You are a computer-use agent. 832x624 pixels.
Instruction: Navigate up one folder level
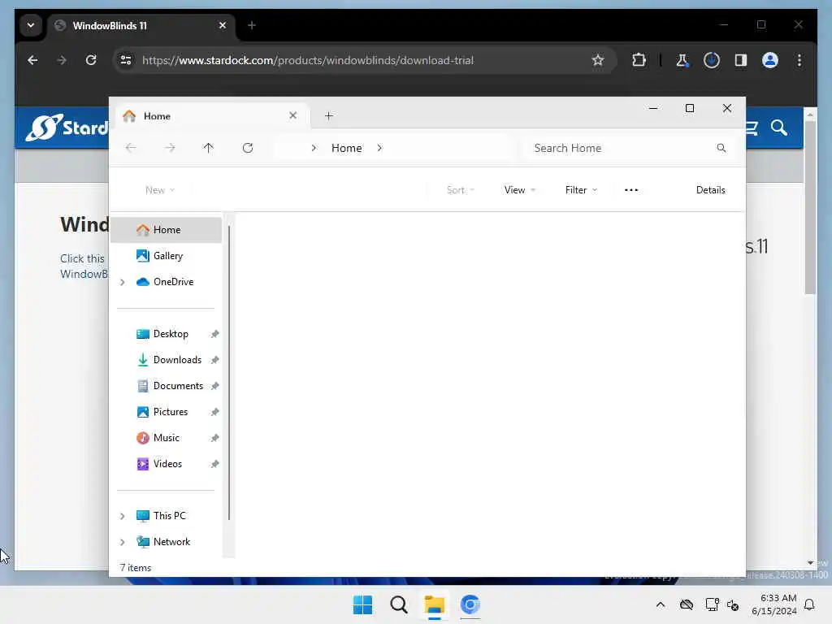point(208,148)
